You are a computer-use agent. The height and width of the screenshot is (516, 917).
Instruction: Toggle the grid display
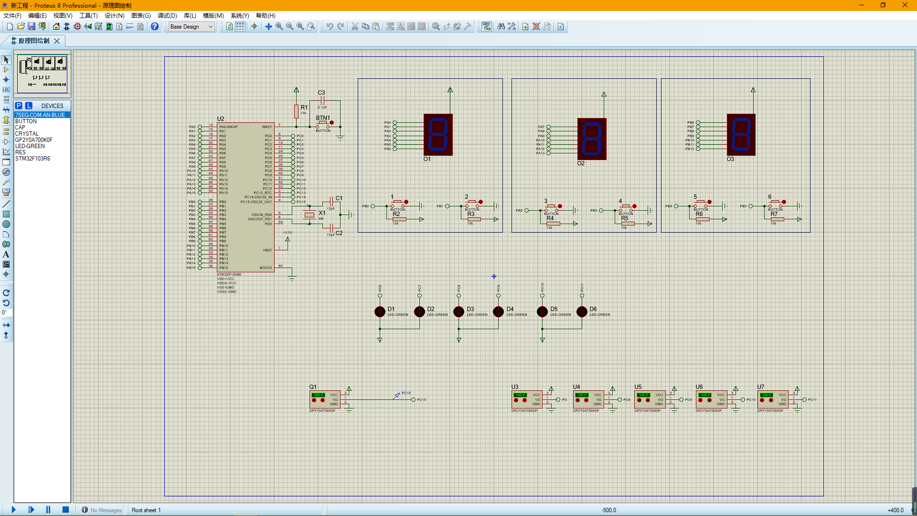[x=240, y=27]
